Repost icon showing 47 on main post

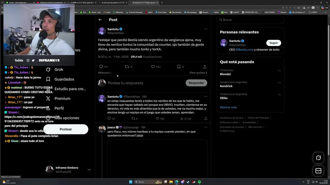click(127, 67)
